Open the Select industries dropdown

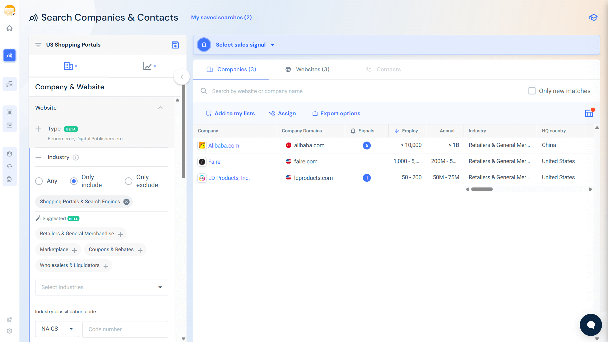point(101,288)
